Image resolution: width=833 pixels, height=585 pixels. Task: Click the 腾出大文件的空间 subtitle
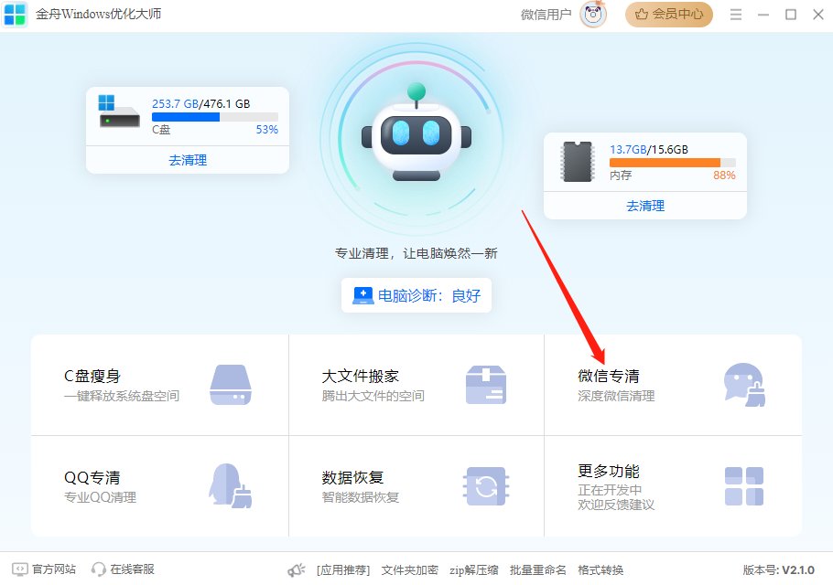pos(373,396)
